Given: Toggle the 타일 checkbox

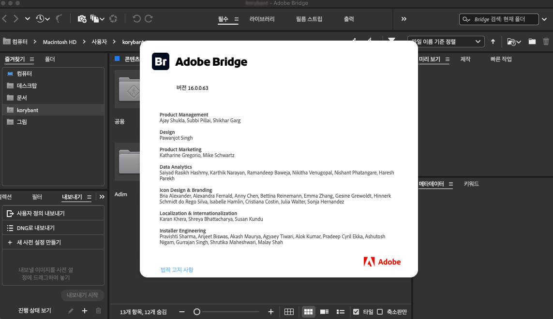Looking at the screenshot, I should (x=356, y=312).
